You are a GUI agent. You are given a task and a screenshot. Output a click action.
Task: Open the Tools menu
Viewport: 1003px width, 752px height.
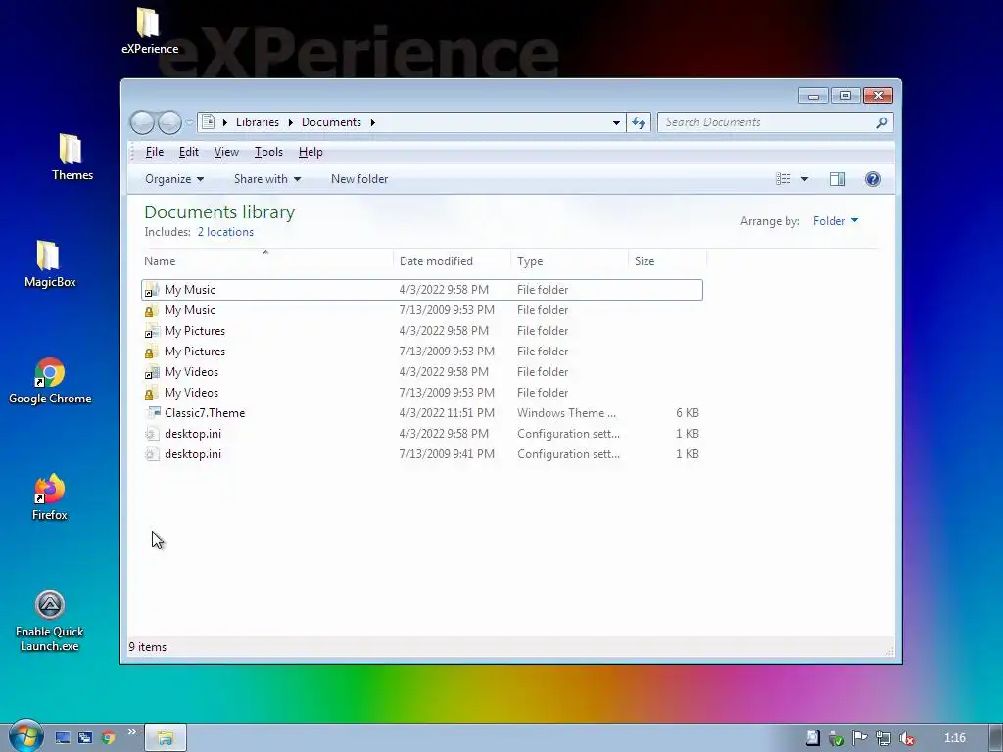click(268, 152)
